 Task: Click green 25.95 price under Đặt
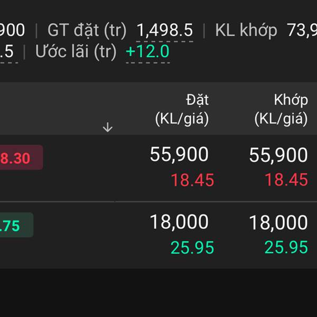tap(192, 247)
